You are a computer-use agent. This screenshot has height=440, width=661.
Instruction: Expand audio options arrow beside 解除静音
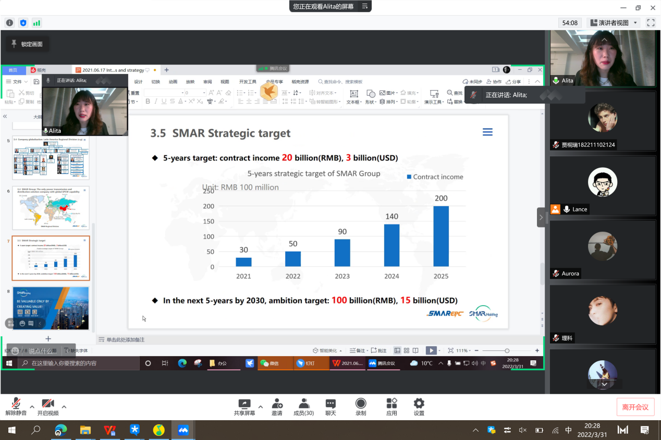pyautogui.click(x=32, y=407)
